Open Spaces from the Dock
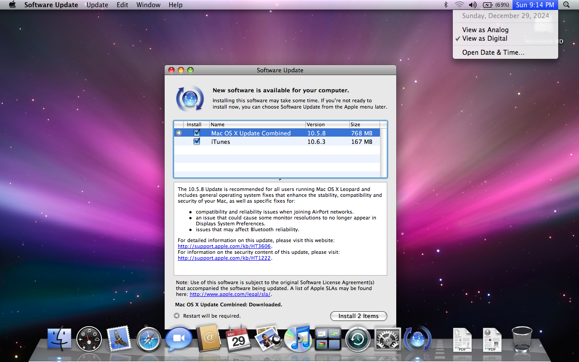579x362 pixels. 328,339
